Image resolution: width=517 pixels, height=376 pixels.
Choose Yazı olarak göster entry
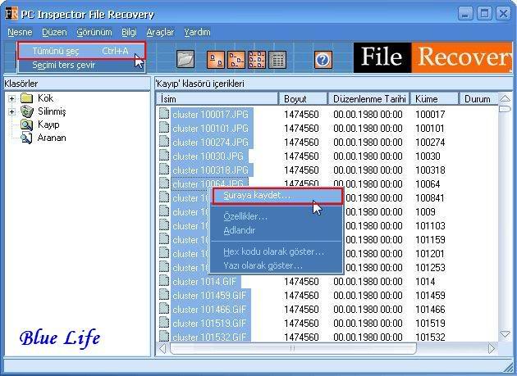(277, 265)
